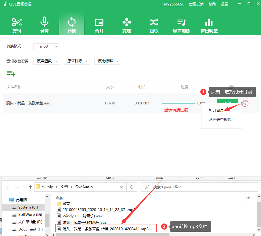Click the 大小 column header
Screen dimensions: 261x236
point(110,87)
